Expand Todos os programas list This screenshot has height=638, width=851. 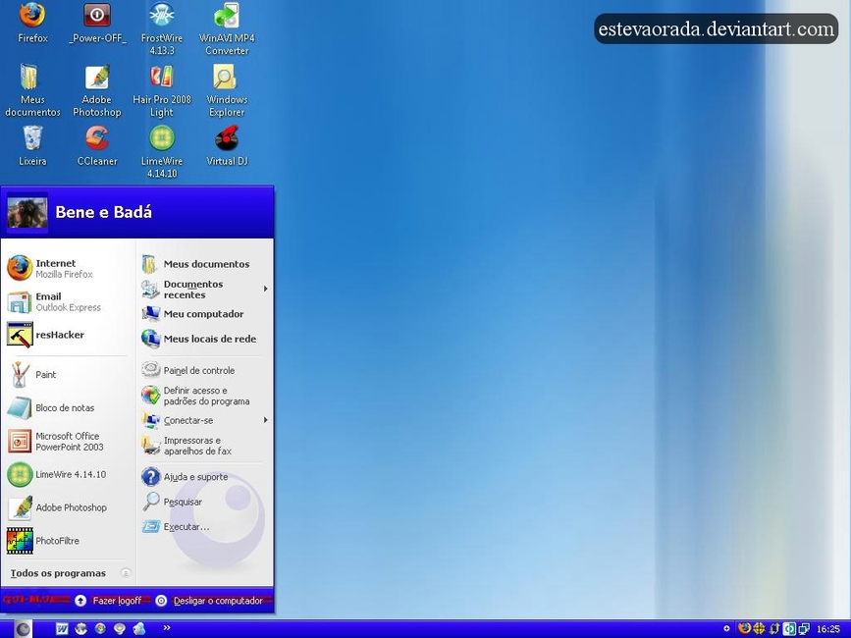[69, 573]
